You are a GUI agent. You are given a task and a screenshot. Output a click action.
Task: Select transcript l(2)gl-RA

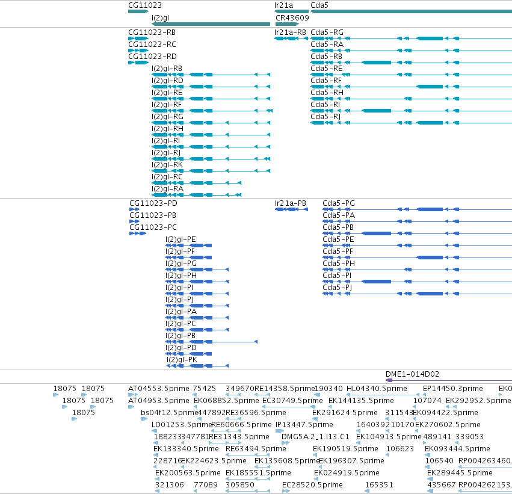(x=167, y=189)
